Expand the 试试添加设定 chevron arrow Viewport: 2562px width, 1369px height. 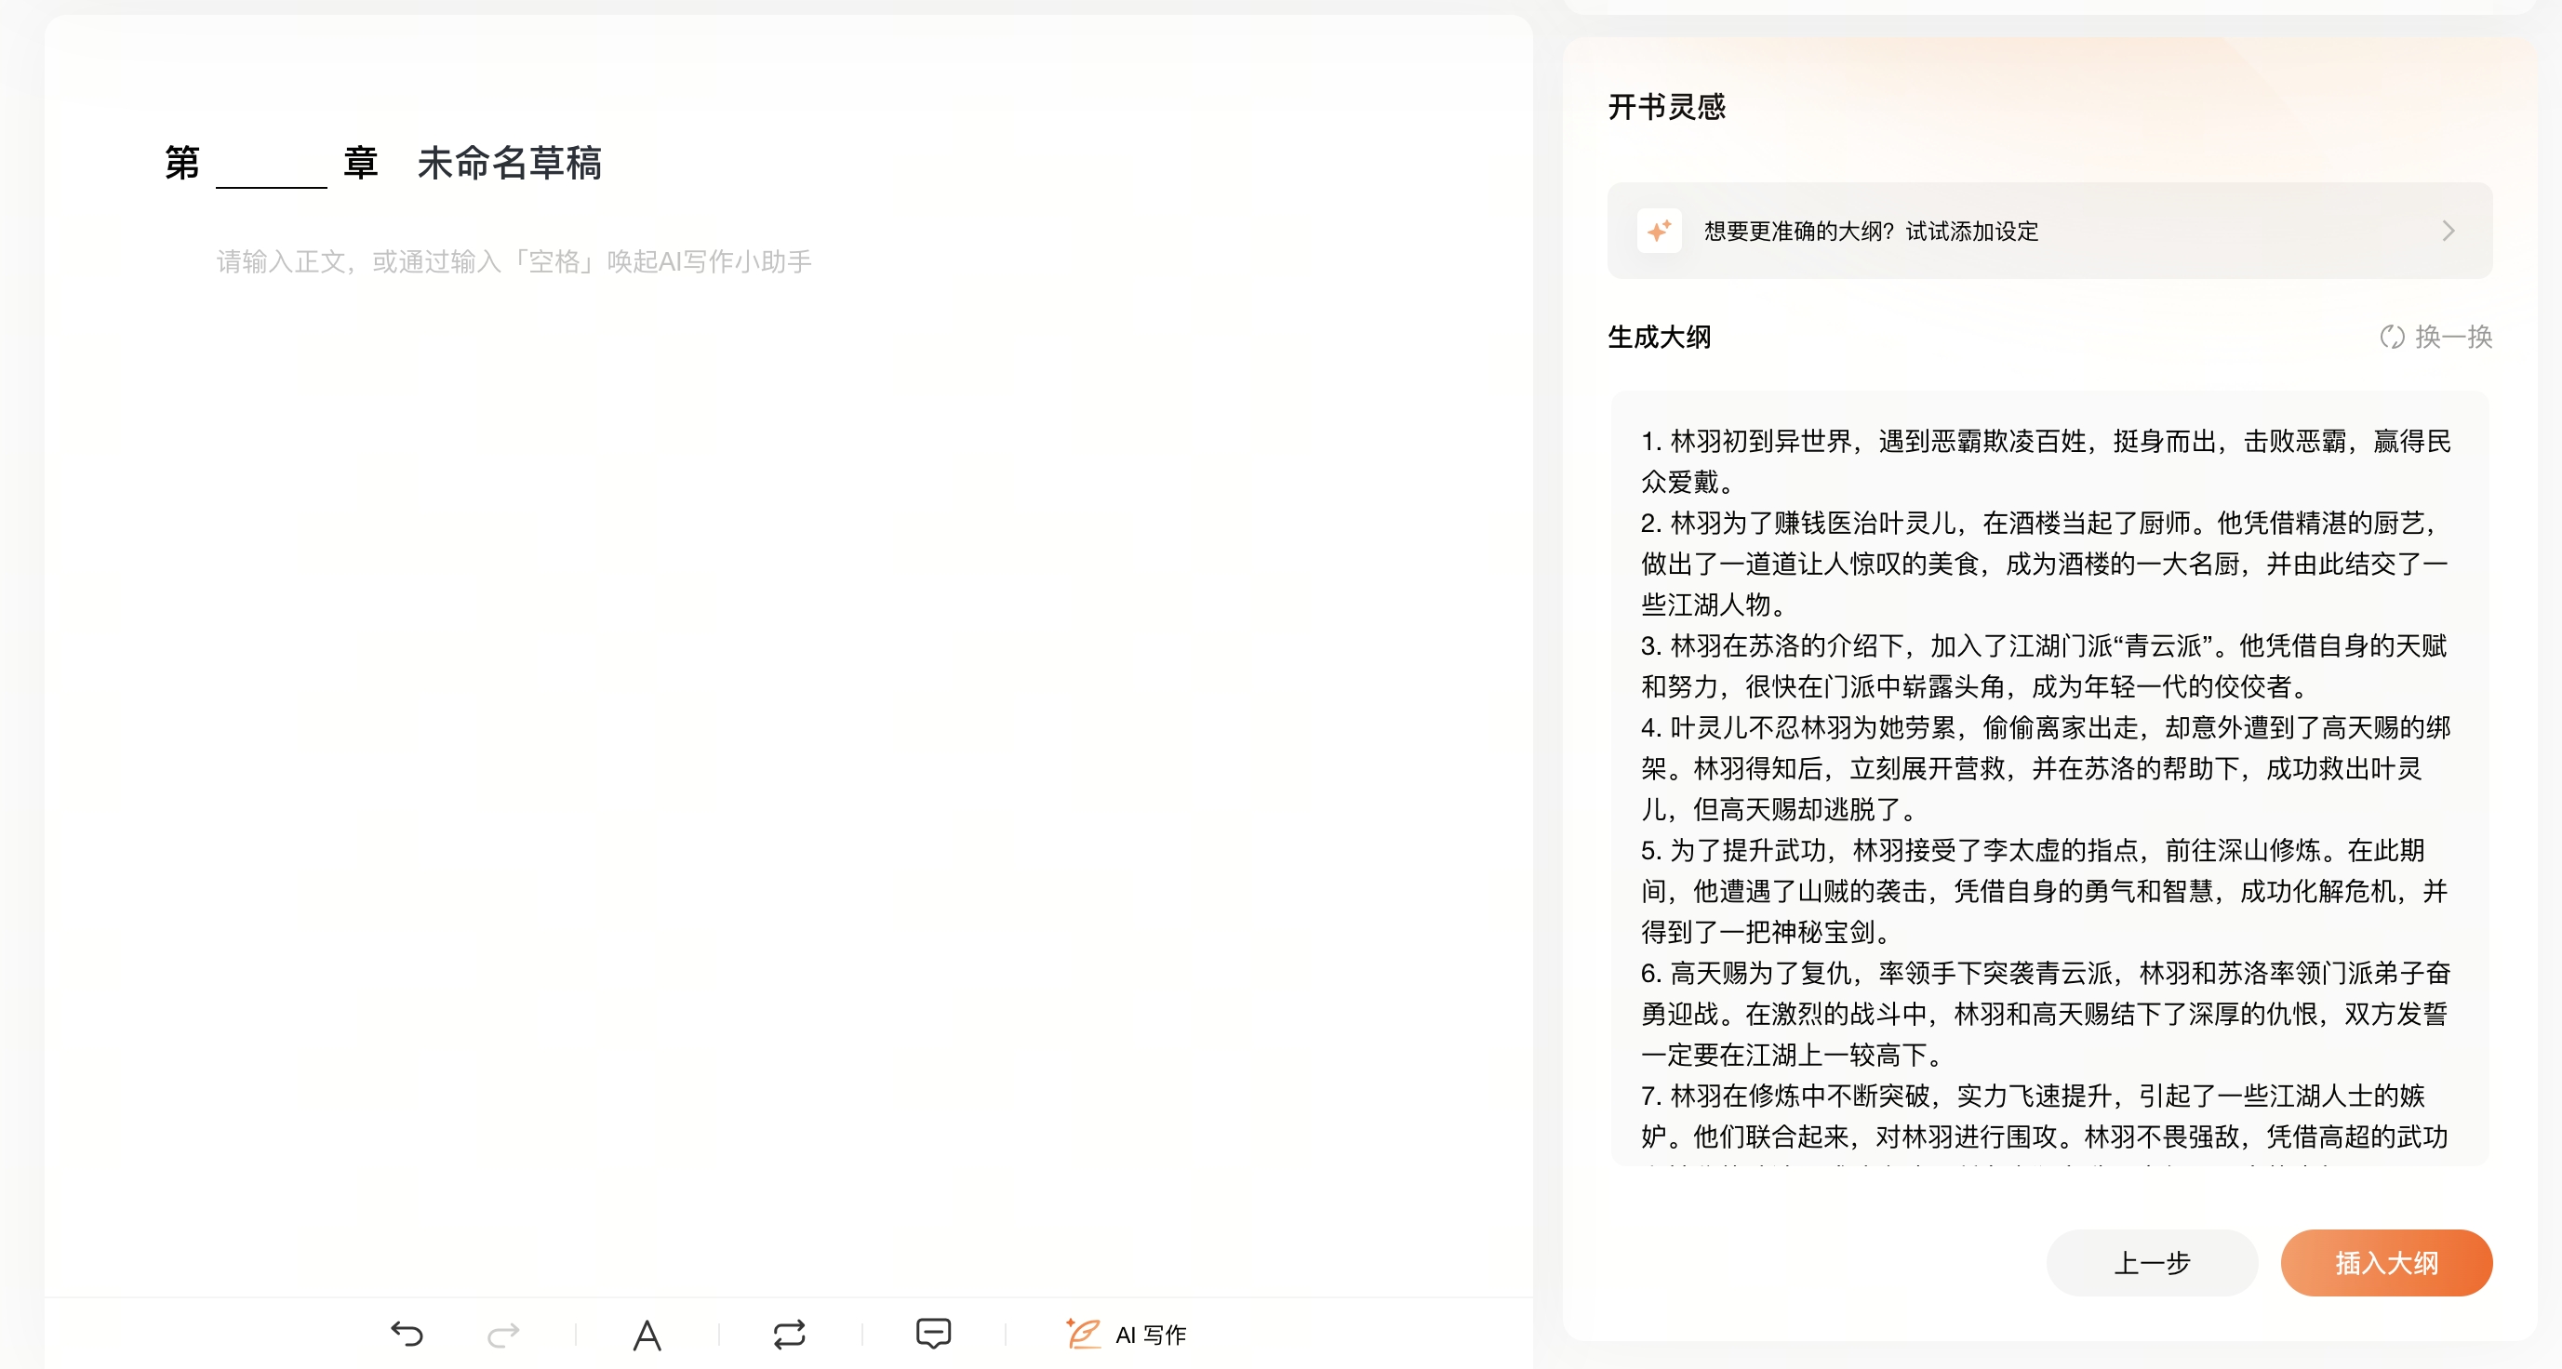pos(2448,231)
